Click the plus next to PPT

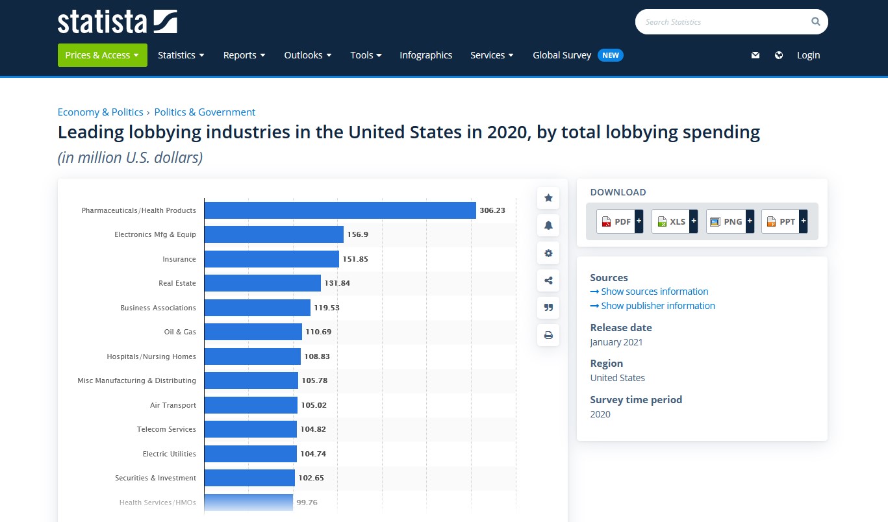804,221
